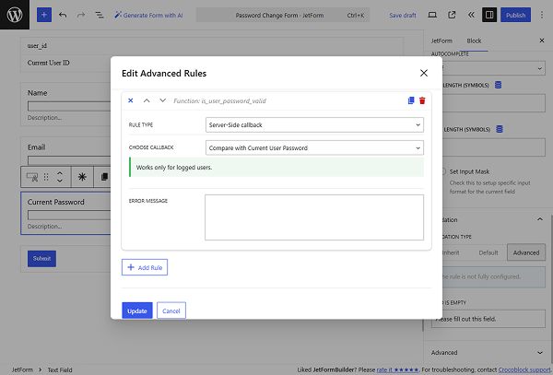
Task: Click the Add Rule button
Action: point(145,267)
